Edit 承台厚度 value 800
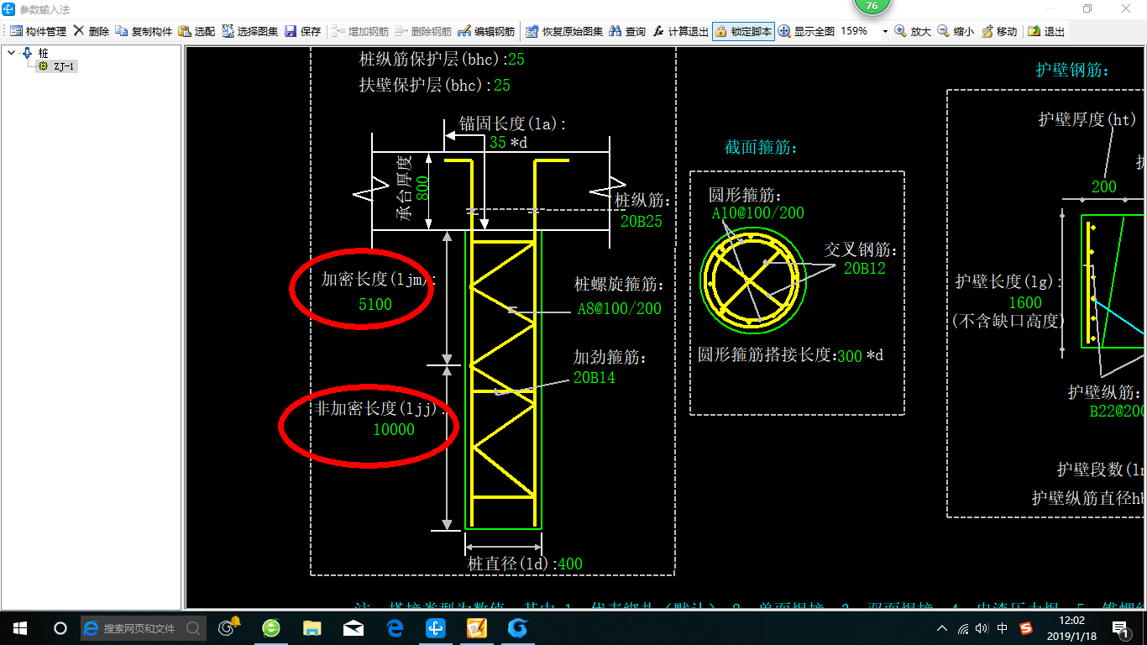The height and width of the screenshot is (645, 1147). point(422,186)
